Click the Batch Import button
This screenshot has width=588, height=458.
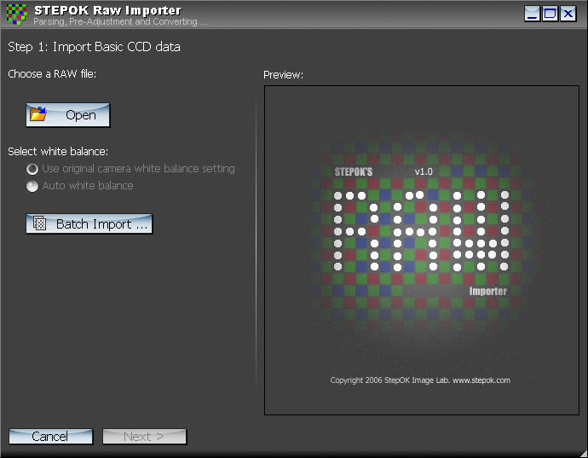point(89,223)
